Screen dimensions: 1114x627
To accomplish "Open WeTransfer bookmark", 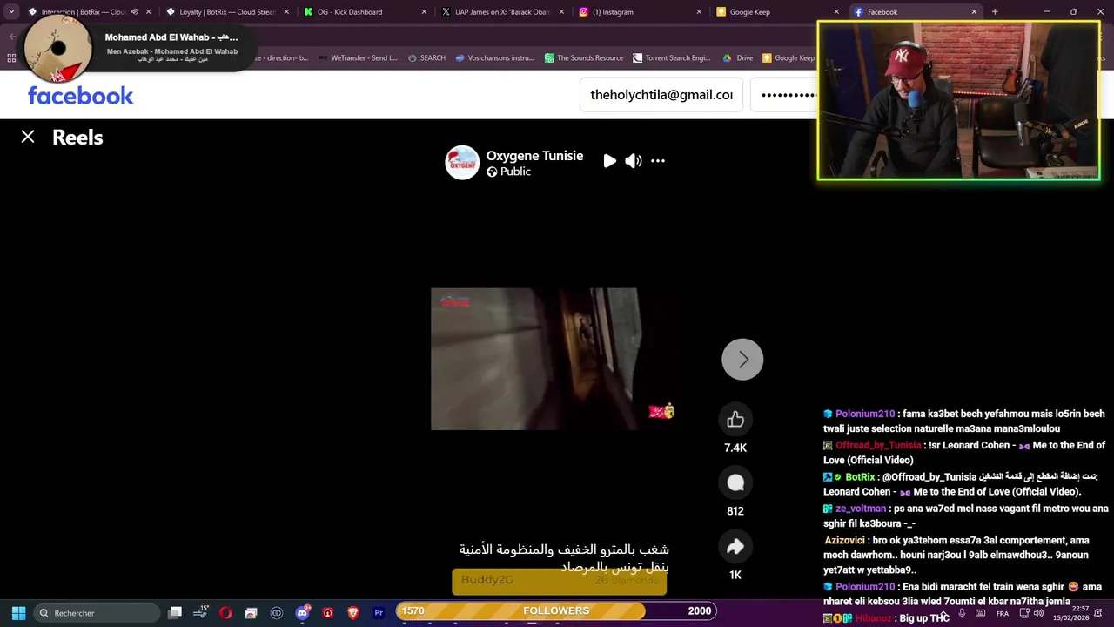I will [x=358, y=58].
